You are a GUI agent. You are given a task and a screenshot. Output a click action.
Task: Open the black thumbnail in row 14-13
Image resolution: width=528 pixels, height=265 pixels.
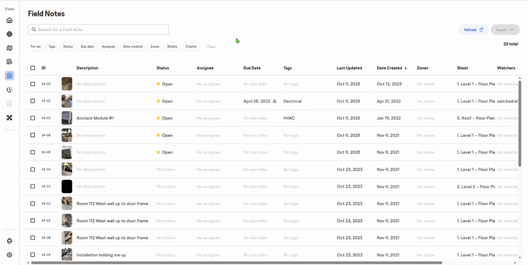67,186
